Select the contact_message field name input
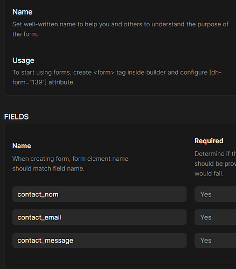The width and height of the screenshot is (236, 269). (100, 240)
